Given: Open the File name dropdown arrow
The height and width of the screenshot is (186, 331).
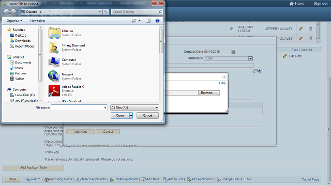Looking at the screenshot, I should 105,108.
